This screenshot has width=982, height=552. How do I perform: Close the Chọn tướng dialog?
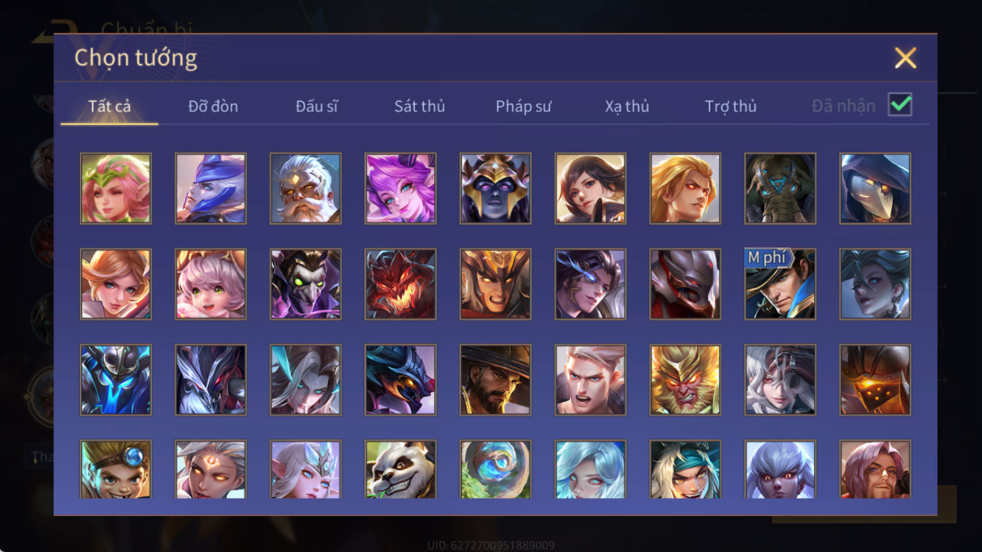click(905, 58)
